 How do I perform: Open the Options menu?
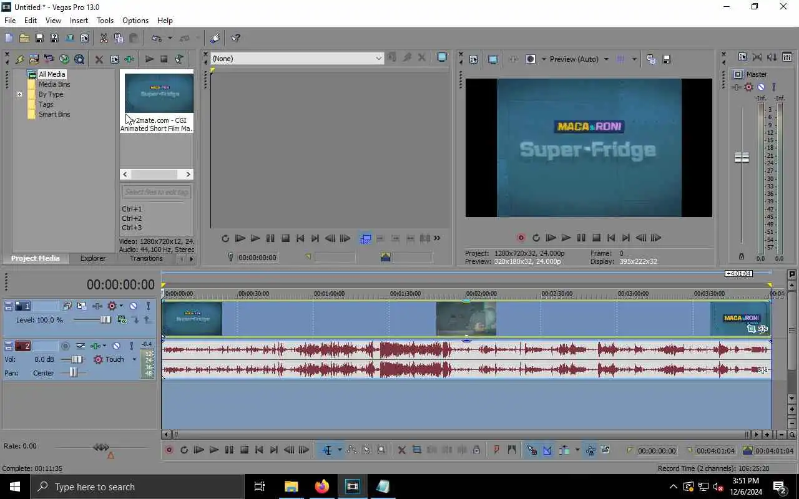click(x=135, y=21)
